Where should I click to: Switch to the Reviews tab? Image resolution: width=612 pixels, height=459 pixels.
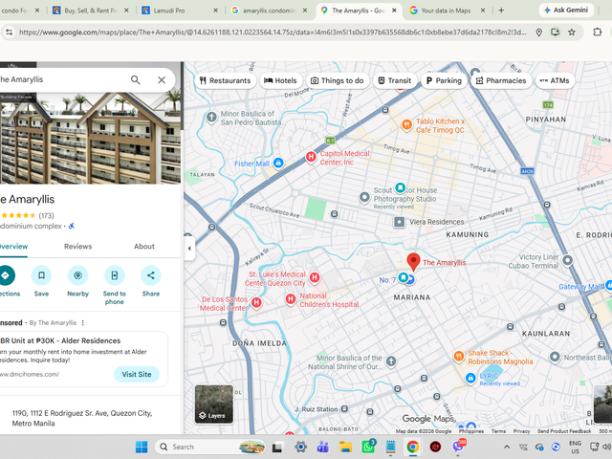[x=78, y=247]
